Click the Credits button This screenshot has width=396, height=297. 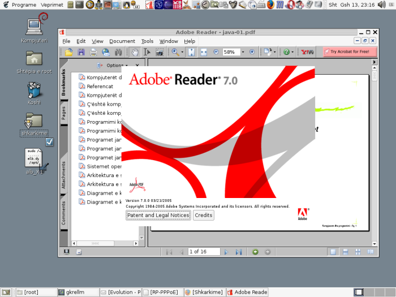(x=204, y=215)
